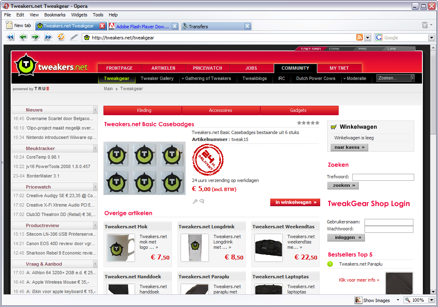This screenshot has height=307, width=438.
Task: Click the naar kassa button
Action: point(349,147)
